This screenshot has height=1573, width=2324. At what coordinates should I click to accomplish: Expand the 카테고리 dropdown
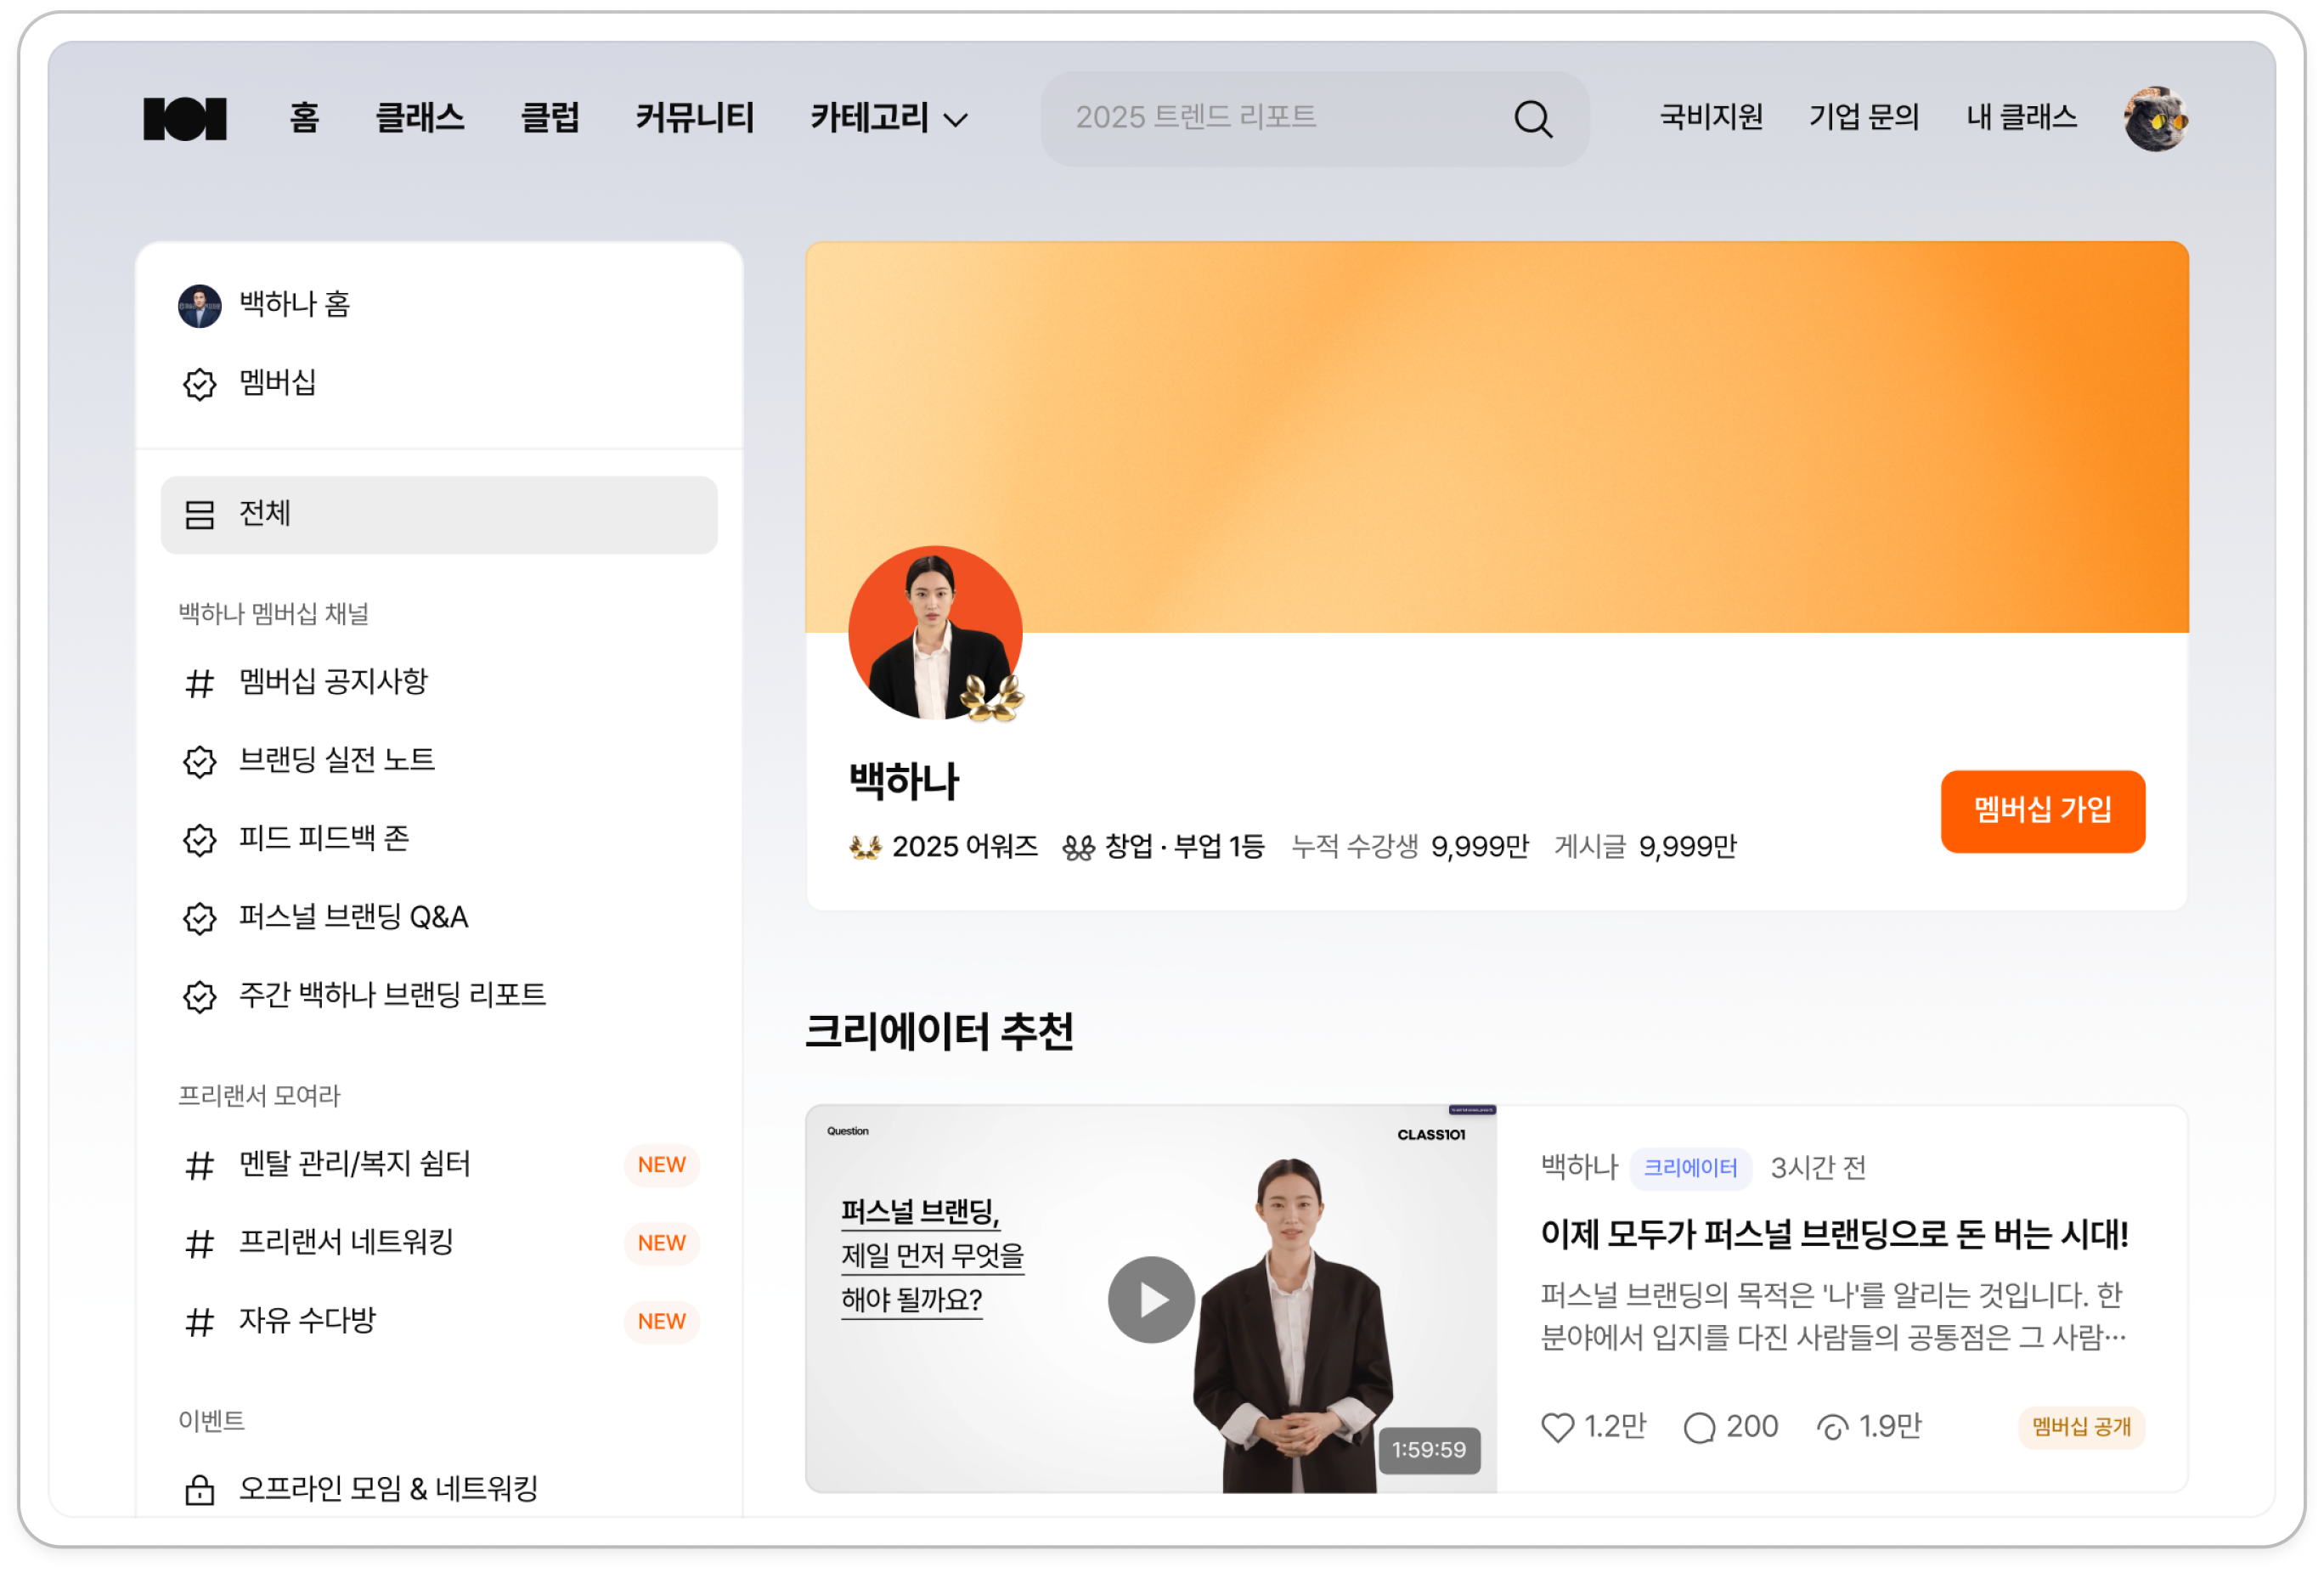click(888, 119)
